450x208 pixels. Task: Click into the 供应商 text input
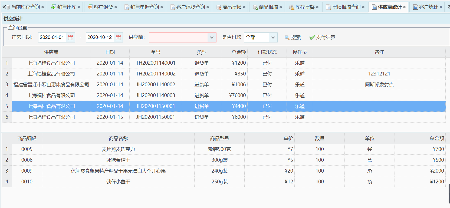coord(178,37)
